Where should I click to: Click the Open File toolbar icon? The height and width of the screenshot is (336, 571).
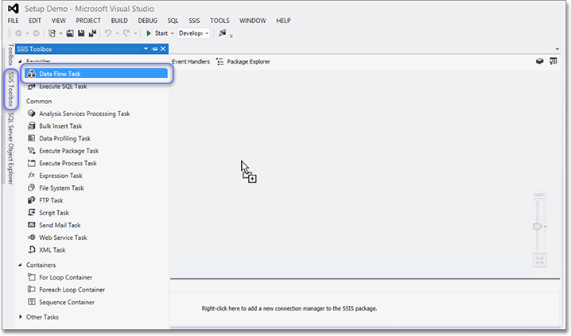(70, 33)
